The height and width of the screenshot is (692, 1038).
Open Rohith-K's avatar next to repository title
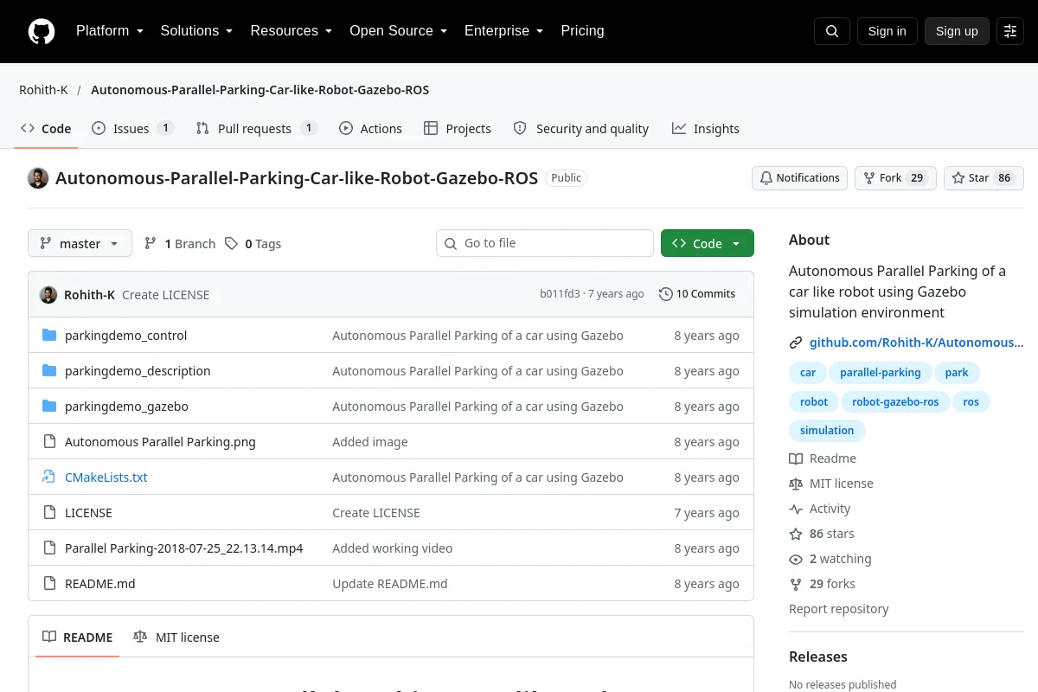(x=38, y=178)
